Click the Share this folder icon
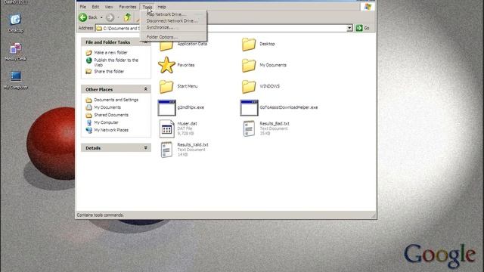The image size is (484, 272). (x=88, y=72)
